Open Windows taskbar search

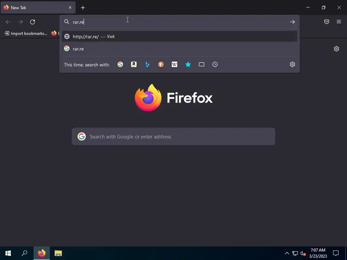coord(24,253)
